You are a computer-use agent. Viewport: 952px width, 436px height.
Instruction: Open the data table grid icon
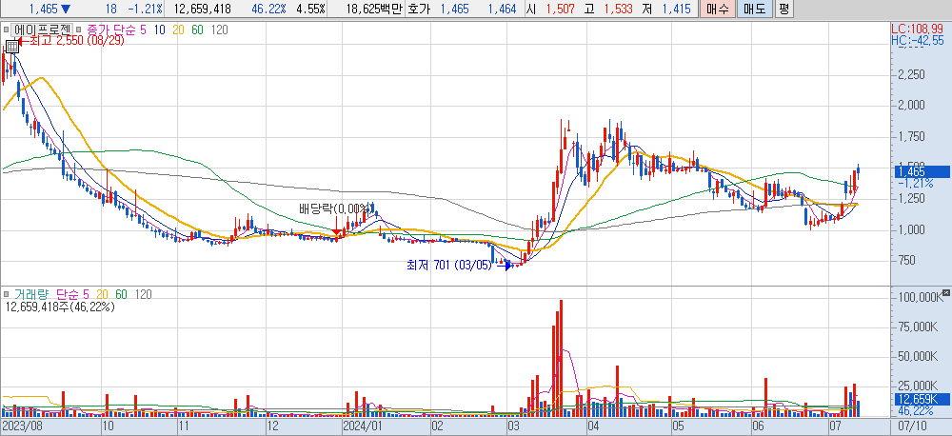12,46
